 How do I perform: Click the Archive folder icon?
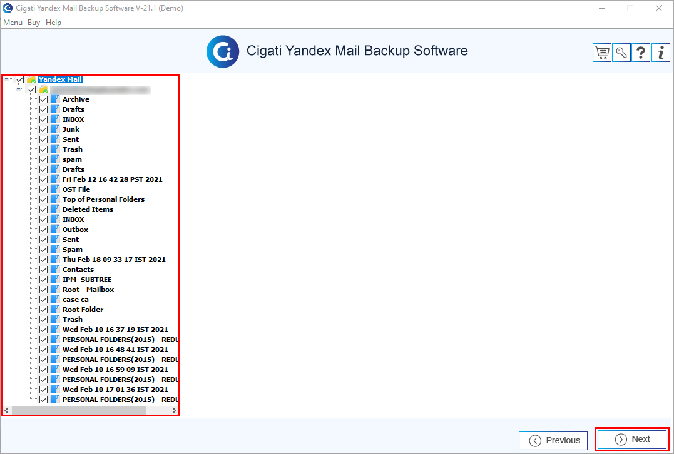55,99
